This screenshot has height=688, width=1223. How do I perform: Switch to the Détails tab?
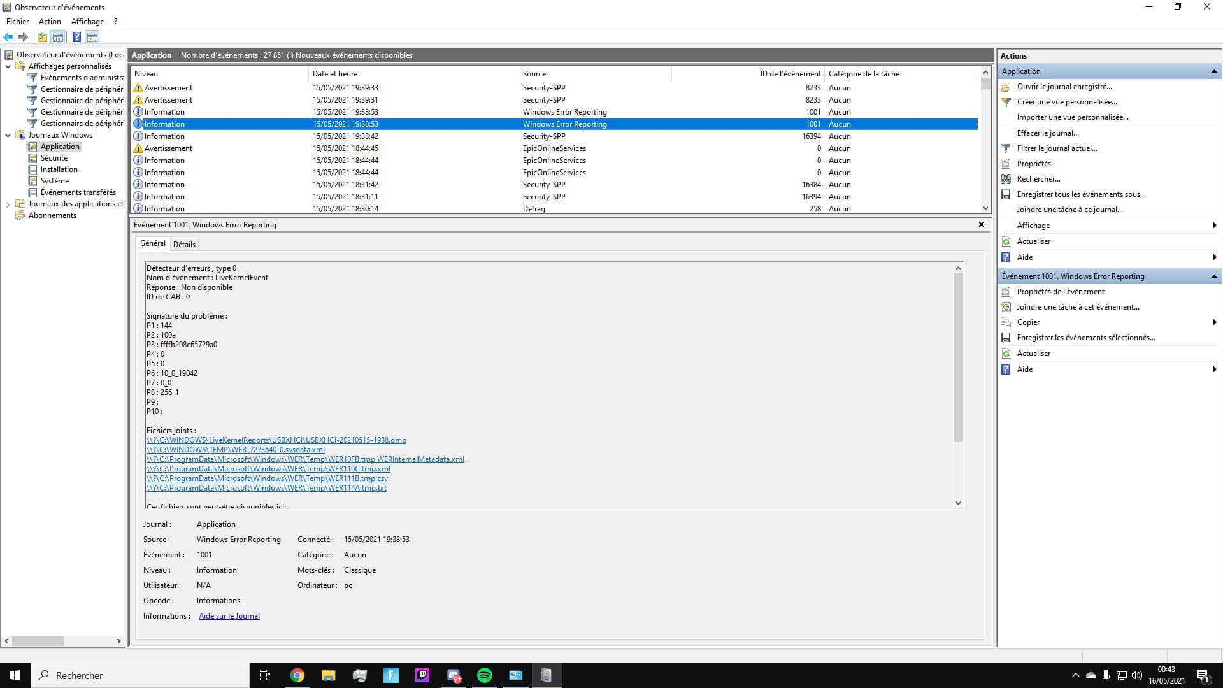coord(184,245)
